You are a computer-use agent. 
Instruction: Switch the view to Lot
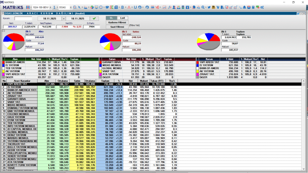pyautogui.click(x=122, y=18)
